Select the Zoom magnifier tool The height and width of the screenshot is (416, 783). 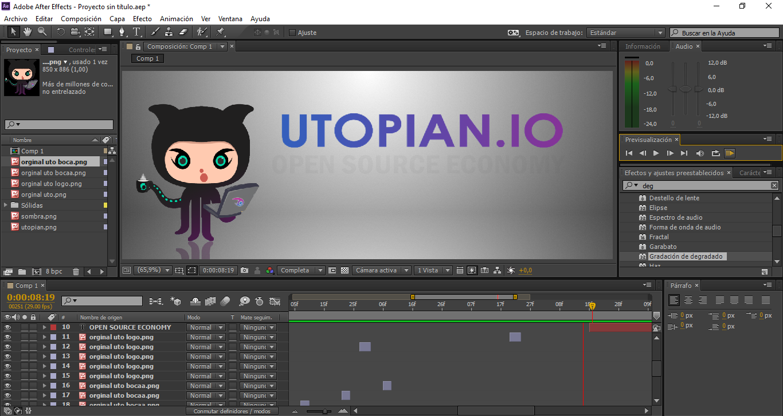point(42,31)
